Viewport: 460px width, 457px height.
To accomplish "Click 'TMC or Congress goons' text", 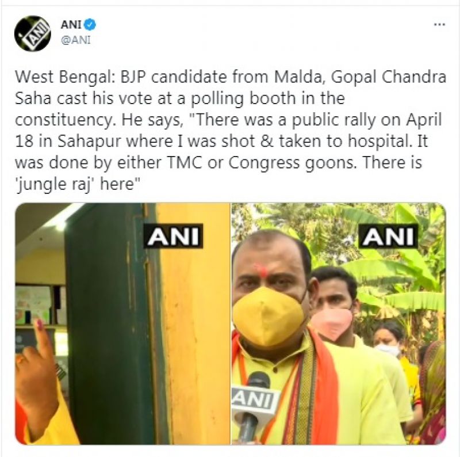I will pos(262,163).
